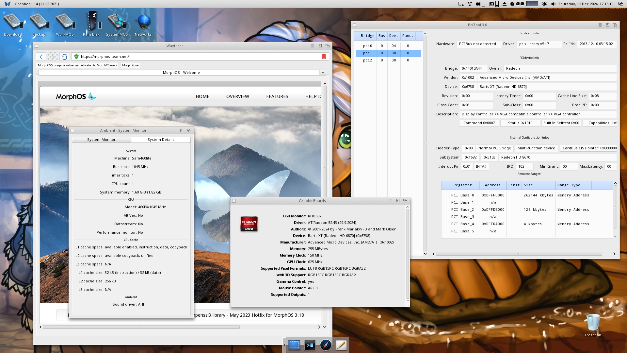Screen dimensions: 627x353
Task: Click the screen grabber icon in the dock
Action: pos(294,345)
